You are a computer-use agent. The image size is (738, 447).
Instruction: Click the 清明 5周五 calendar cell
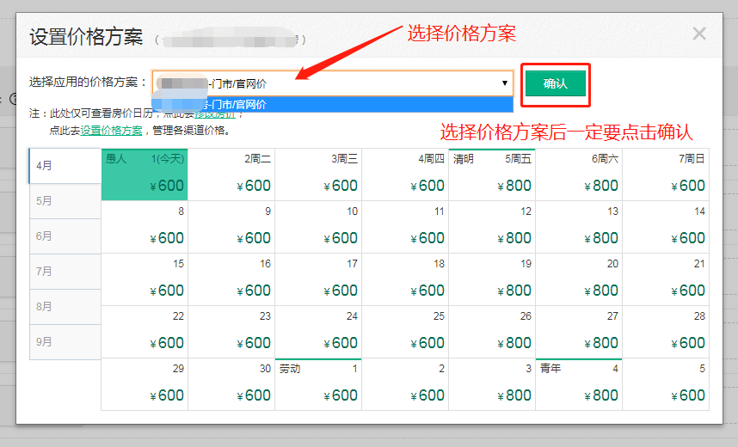tap(492, 175)
